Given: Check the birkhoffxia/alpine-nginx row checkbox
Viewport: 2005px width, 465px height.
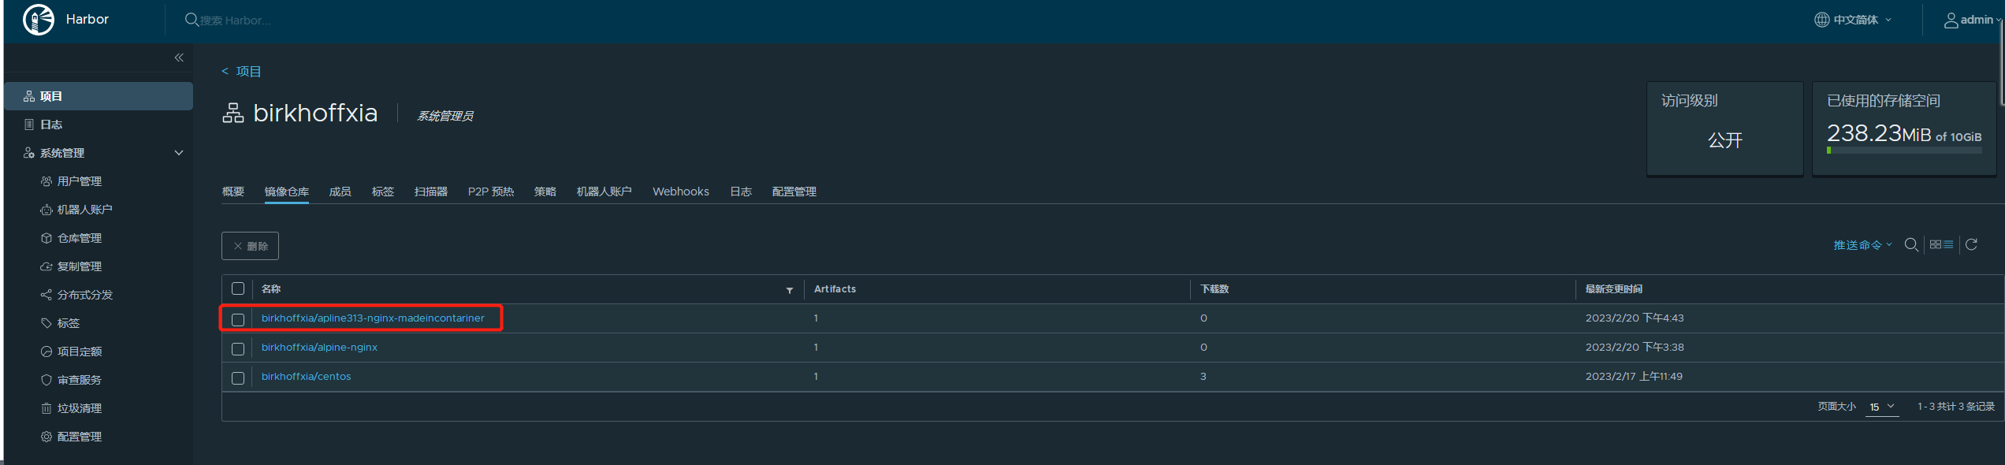Looking at the screenshot, I should [x=238, y=348].
